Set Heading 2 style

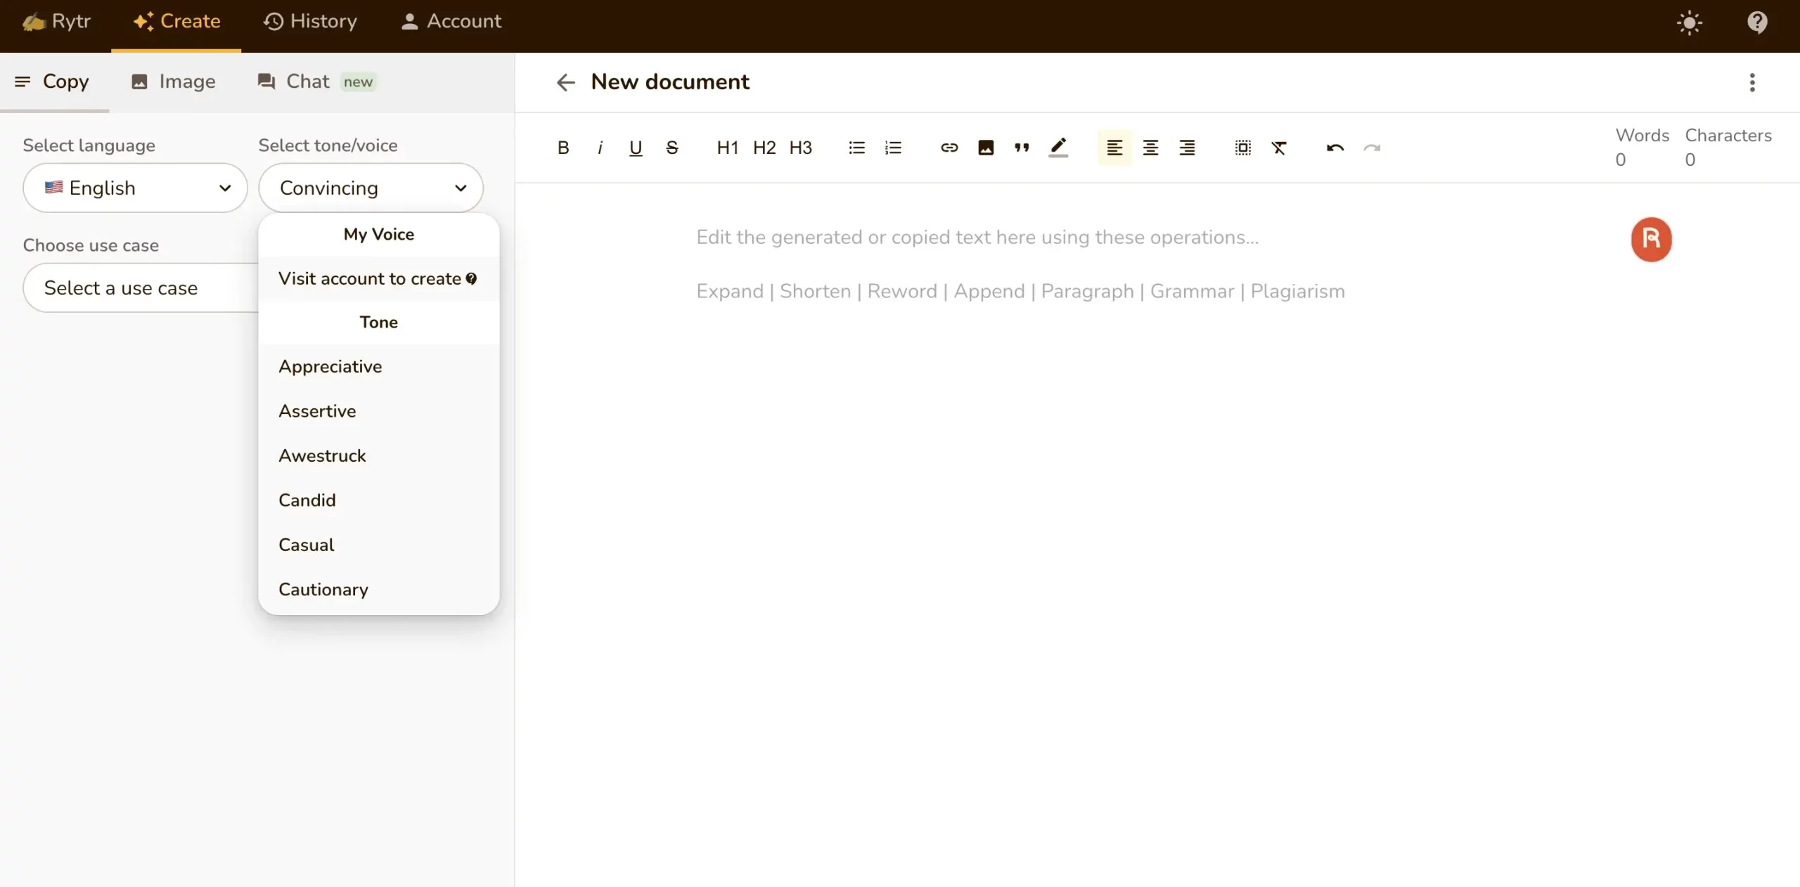pos(764,148)
